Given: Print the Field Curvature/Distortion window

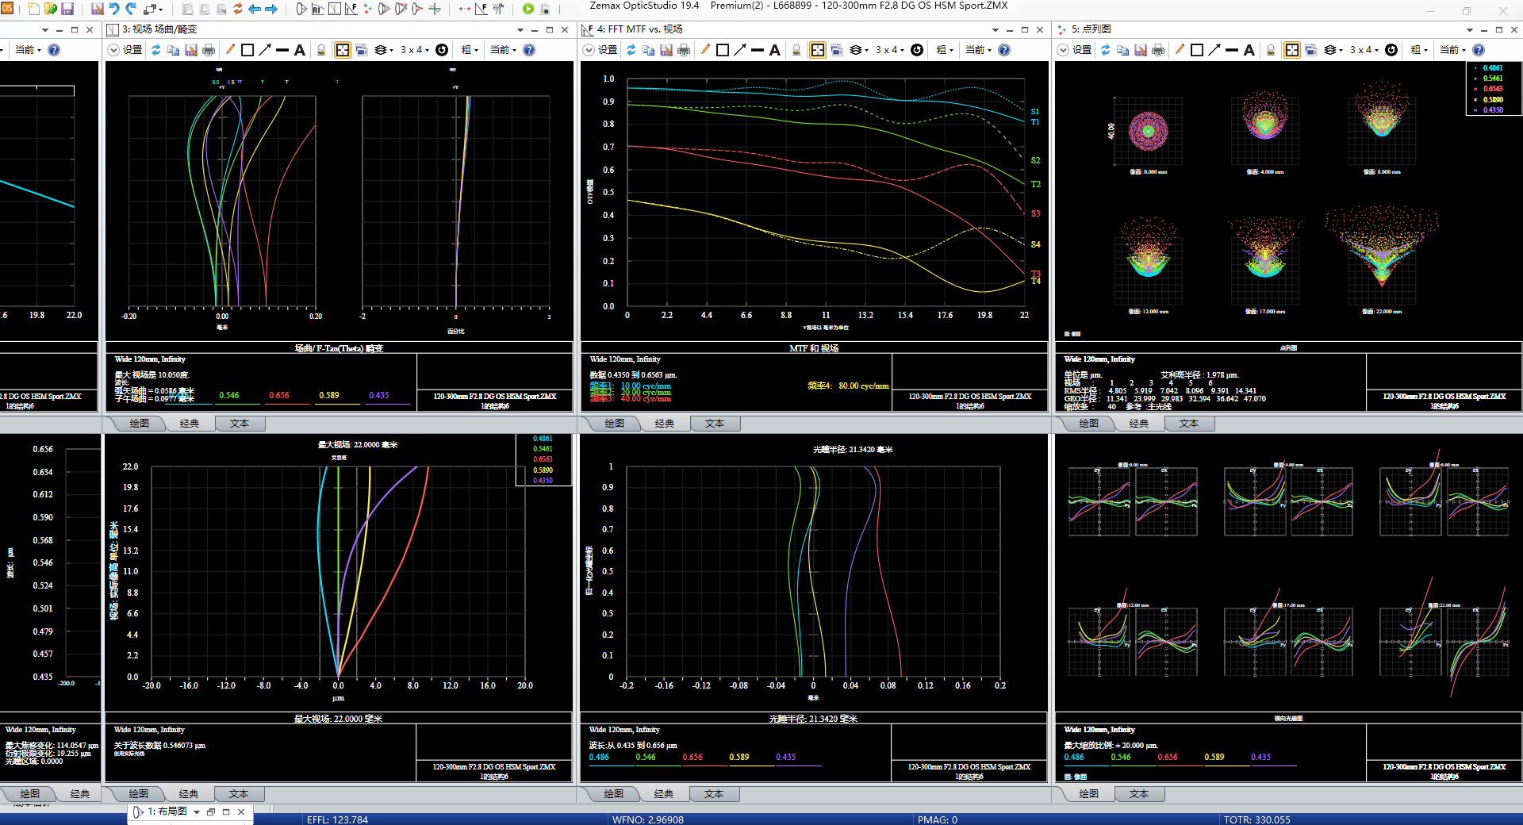Looking at the screenshot, I should [x=209, y=50].
